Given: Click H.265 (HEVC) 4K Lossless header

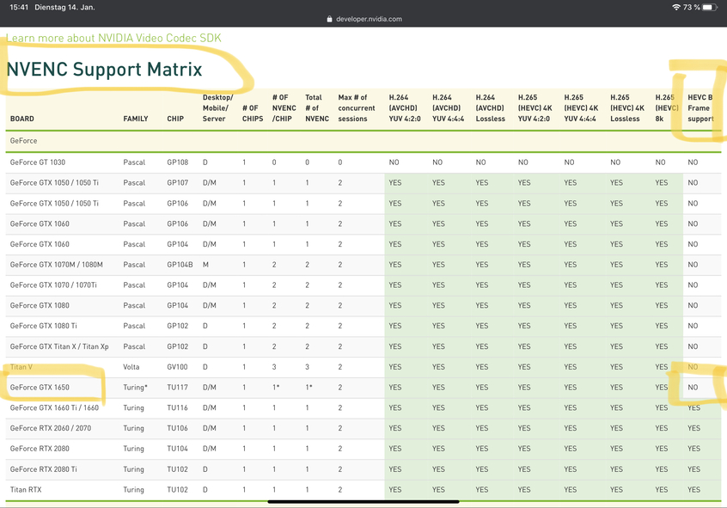Looking at the screenshot, I should (x=627, y=108).
